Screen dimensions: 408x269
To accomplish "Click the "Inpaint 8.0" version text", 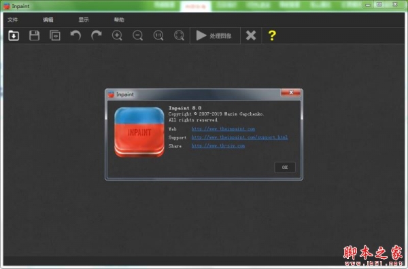I will [185, 108].
